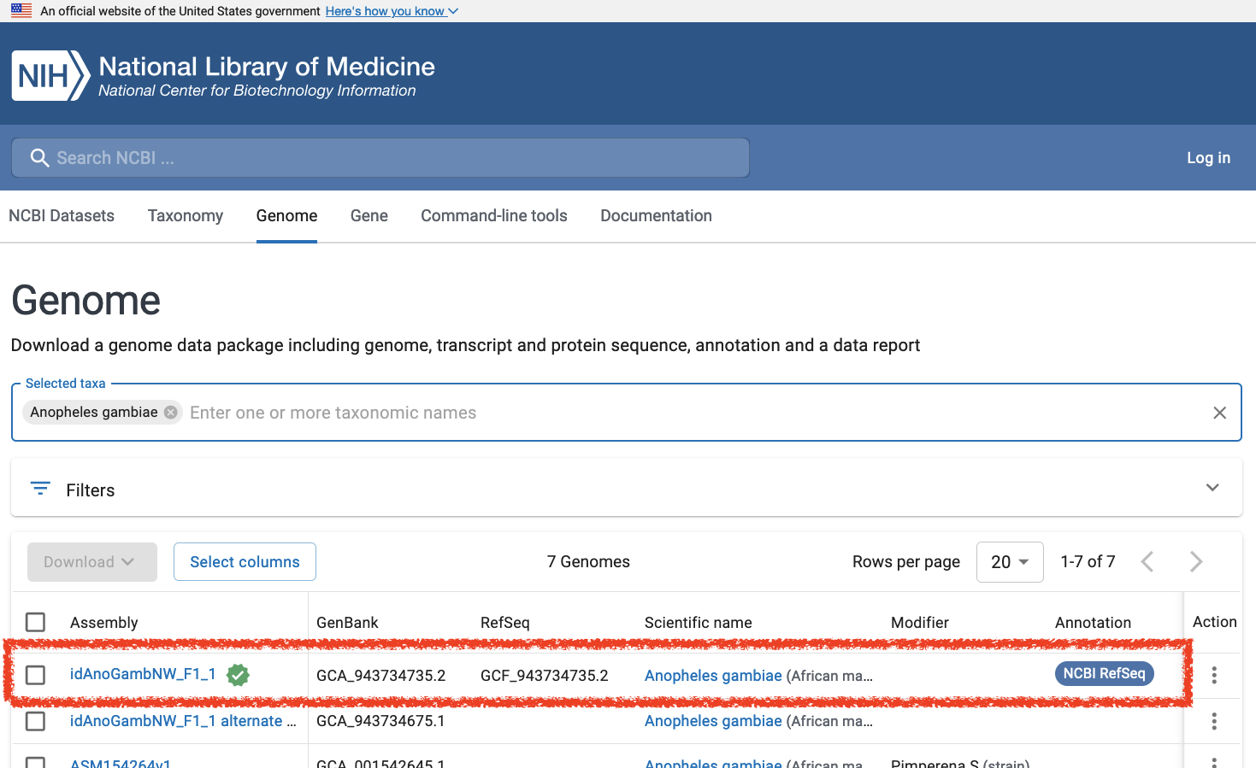Click the Assembly column header
The height and width of the screenshot is (768, 1256).
103,623
